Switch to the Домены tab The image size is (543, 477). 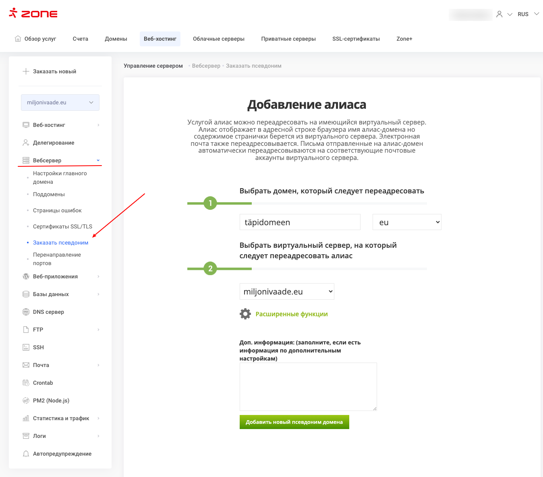(116, 39)
